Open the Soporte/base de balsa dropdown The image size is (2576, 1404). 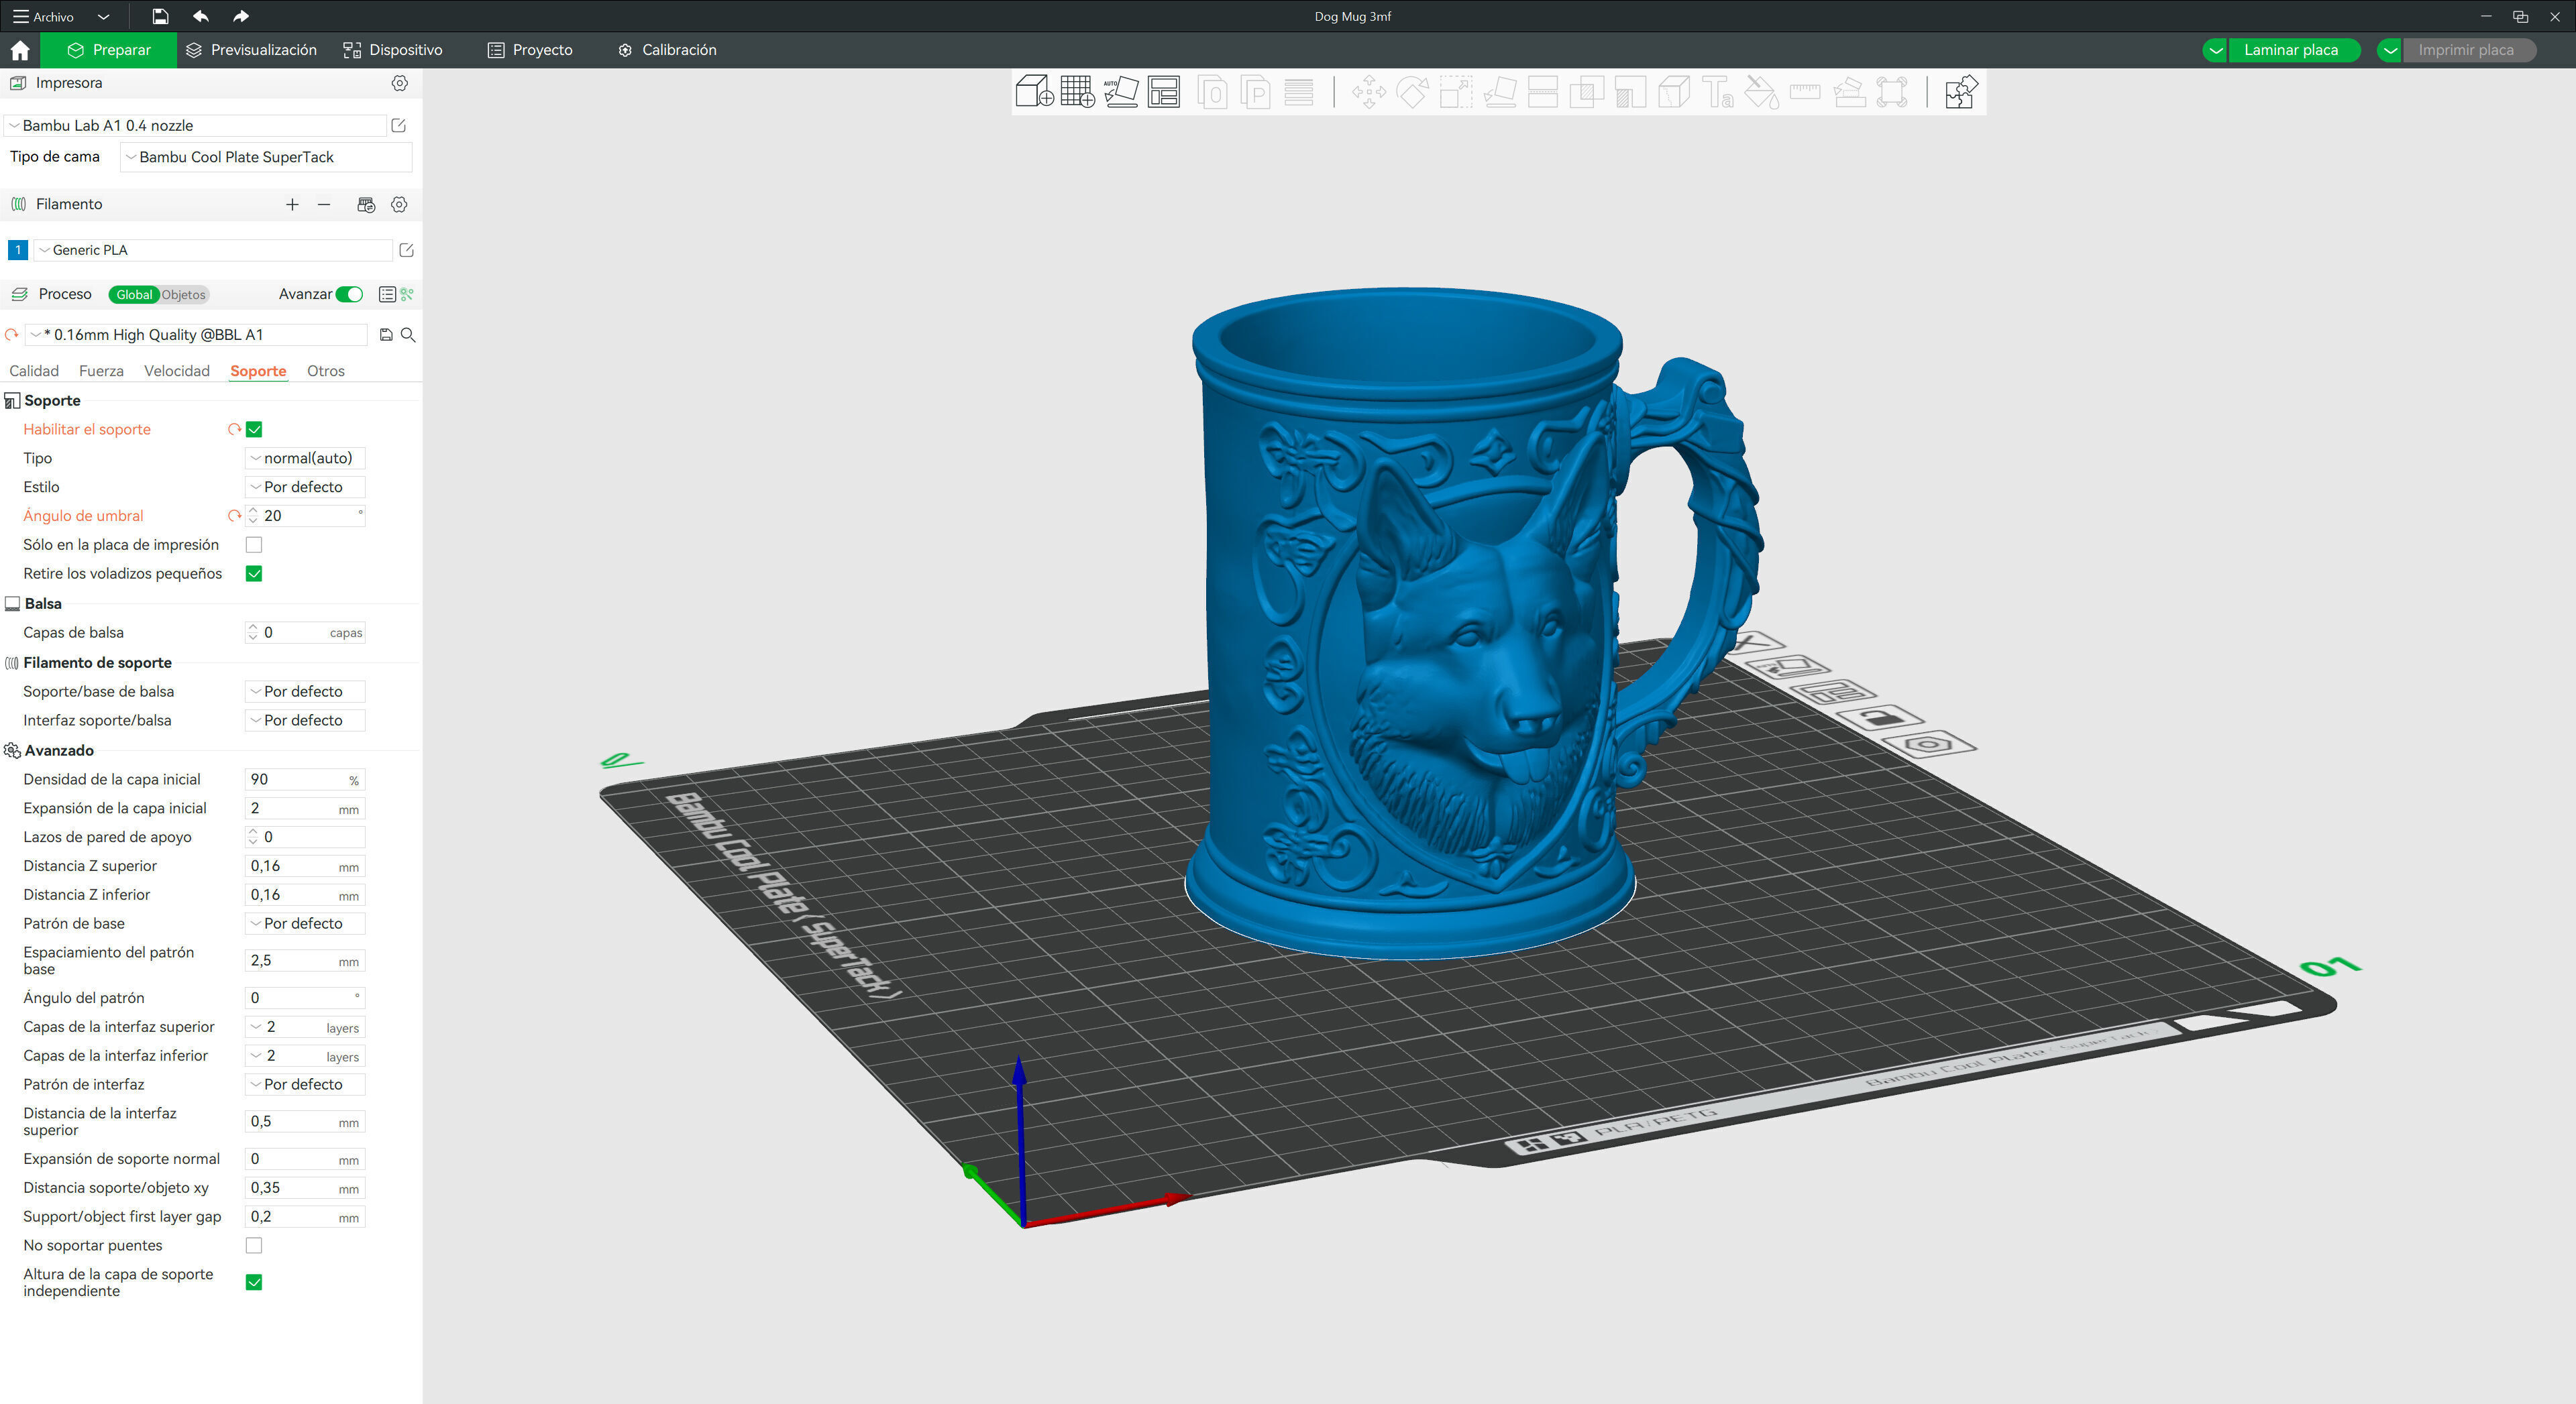click(305, 691)
